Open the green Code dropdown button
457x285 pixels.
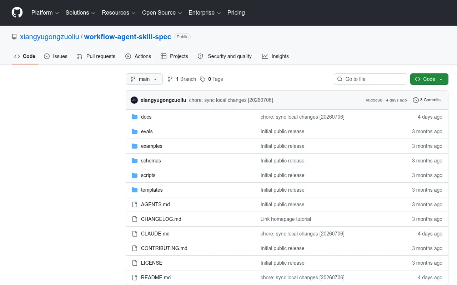point(429,79)
